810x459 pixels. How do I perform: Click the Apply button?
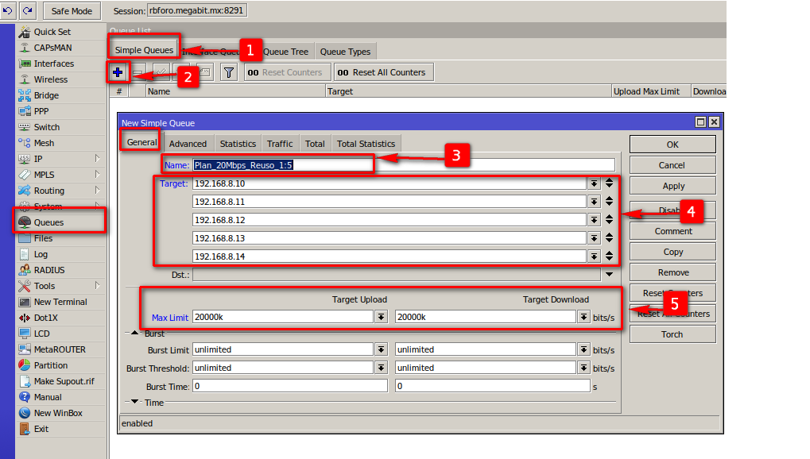pyautogui.click(x=672, y=186)
